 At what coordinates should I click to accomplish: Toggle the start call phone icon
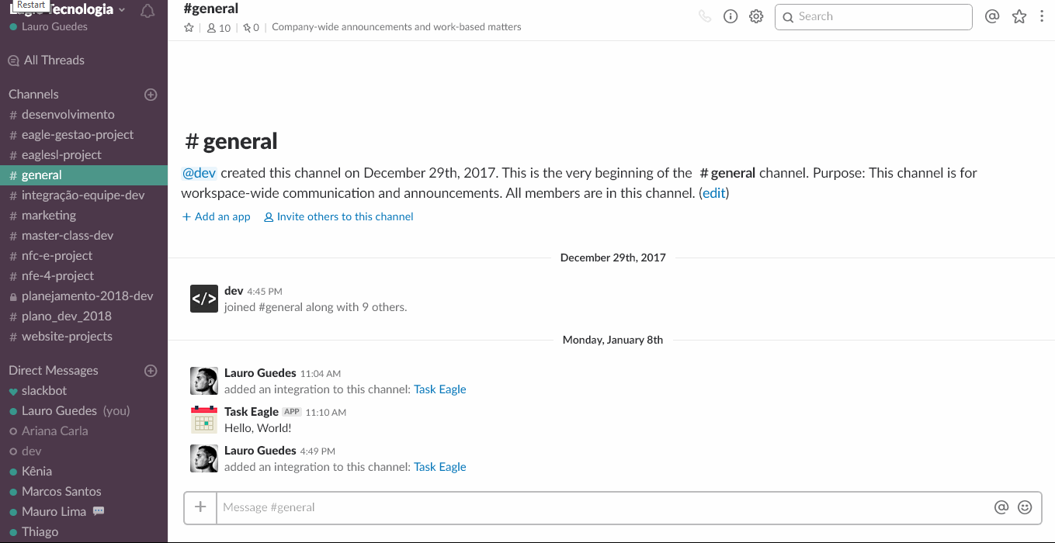click(x=705, y=16)
